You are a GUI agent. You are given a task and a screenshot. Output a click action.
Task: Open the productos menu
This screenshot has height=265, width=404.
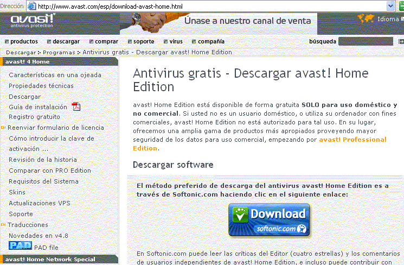21,42
